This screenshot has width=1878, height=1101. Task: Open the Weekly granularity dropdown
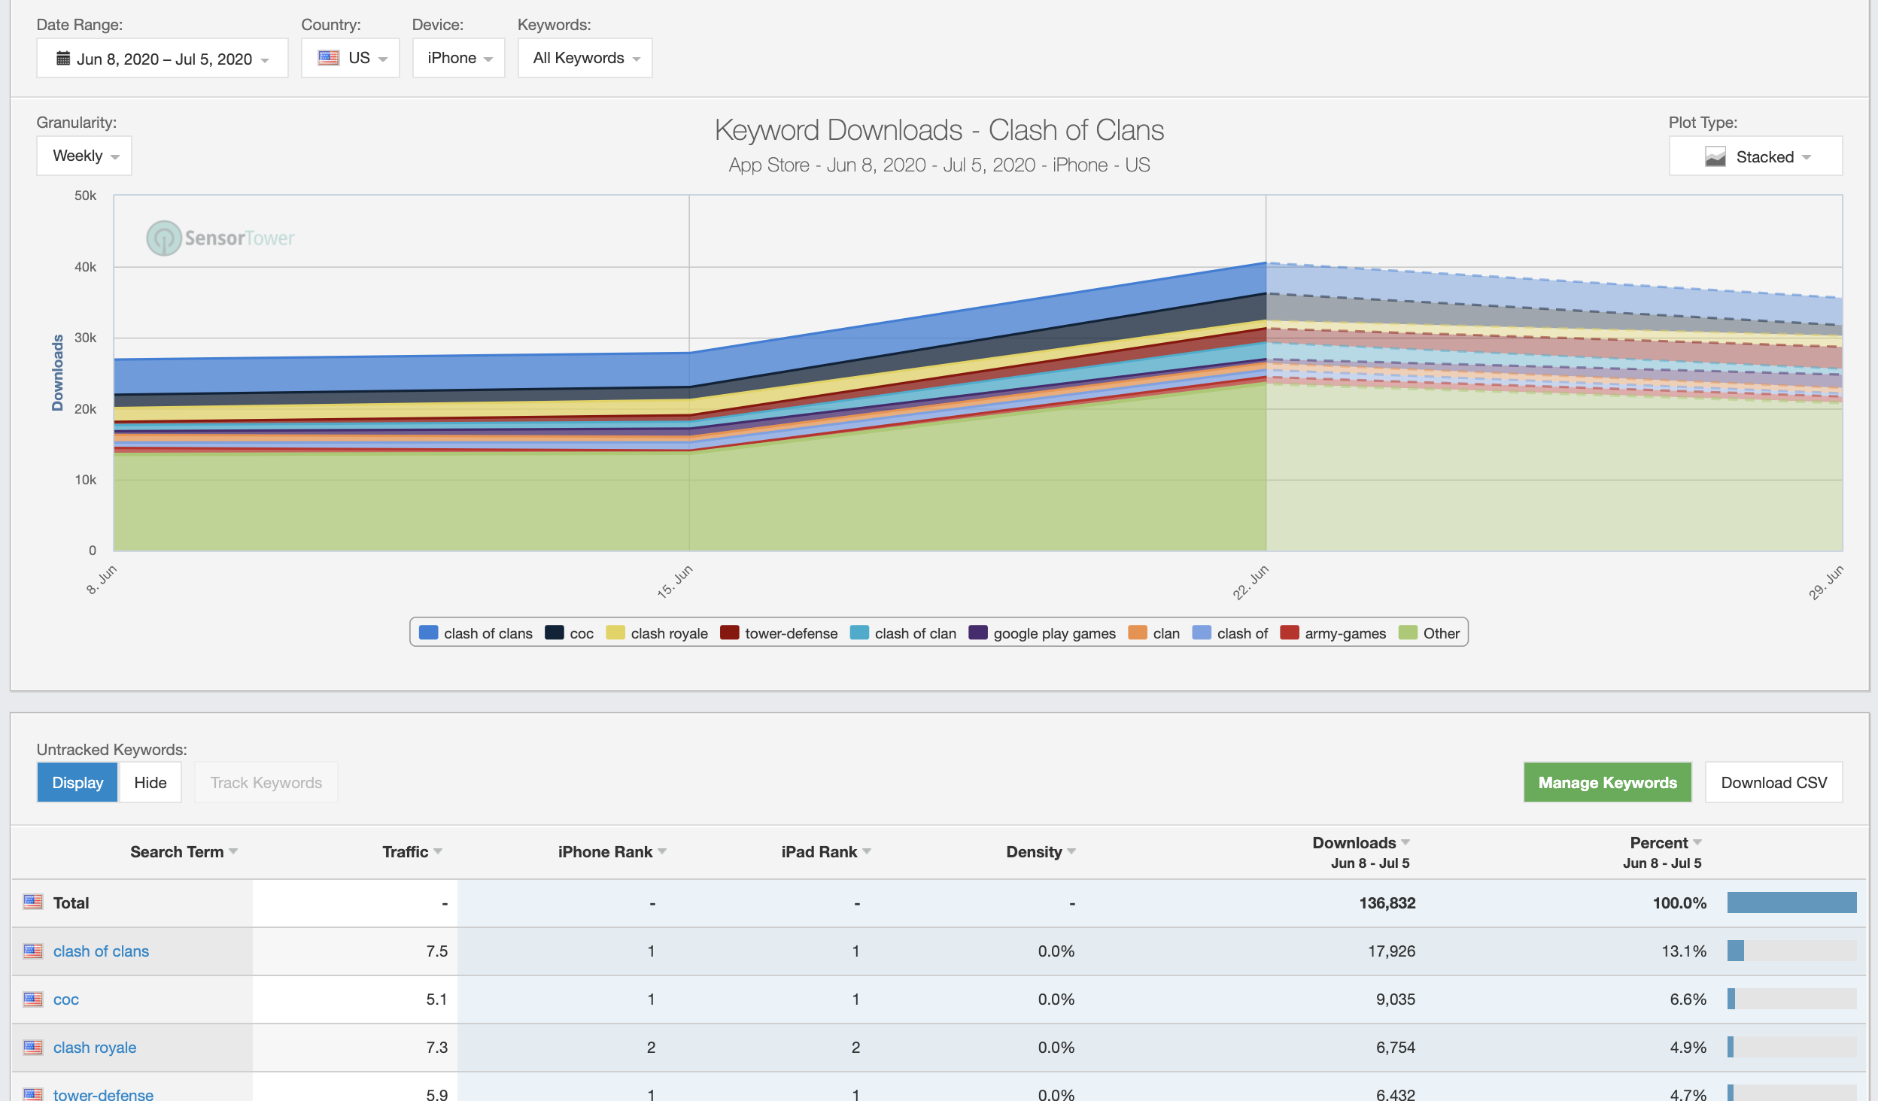point(84,156)
